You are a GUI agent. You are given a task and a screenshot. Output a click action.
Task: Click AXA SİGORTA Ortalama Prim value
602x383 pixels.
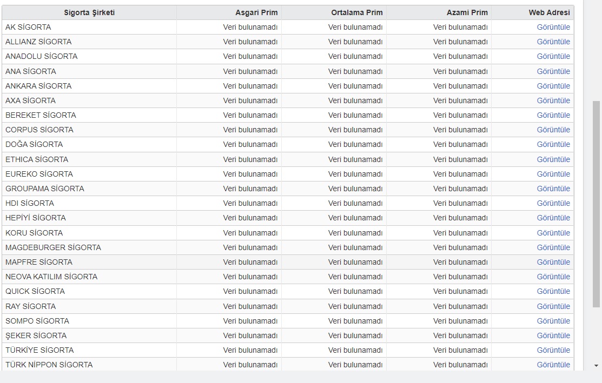coord(355,100)
